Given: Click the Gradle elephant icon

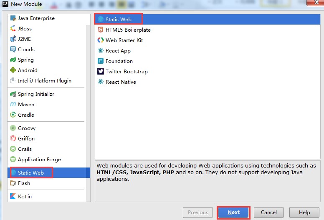Looking at the screenshot, I should [13, 115].
